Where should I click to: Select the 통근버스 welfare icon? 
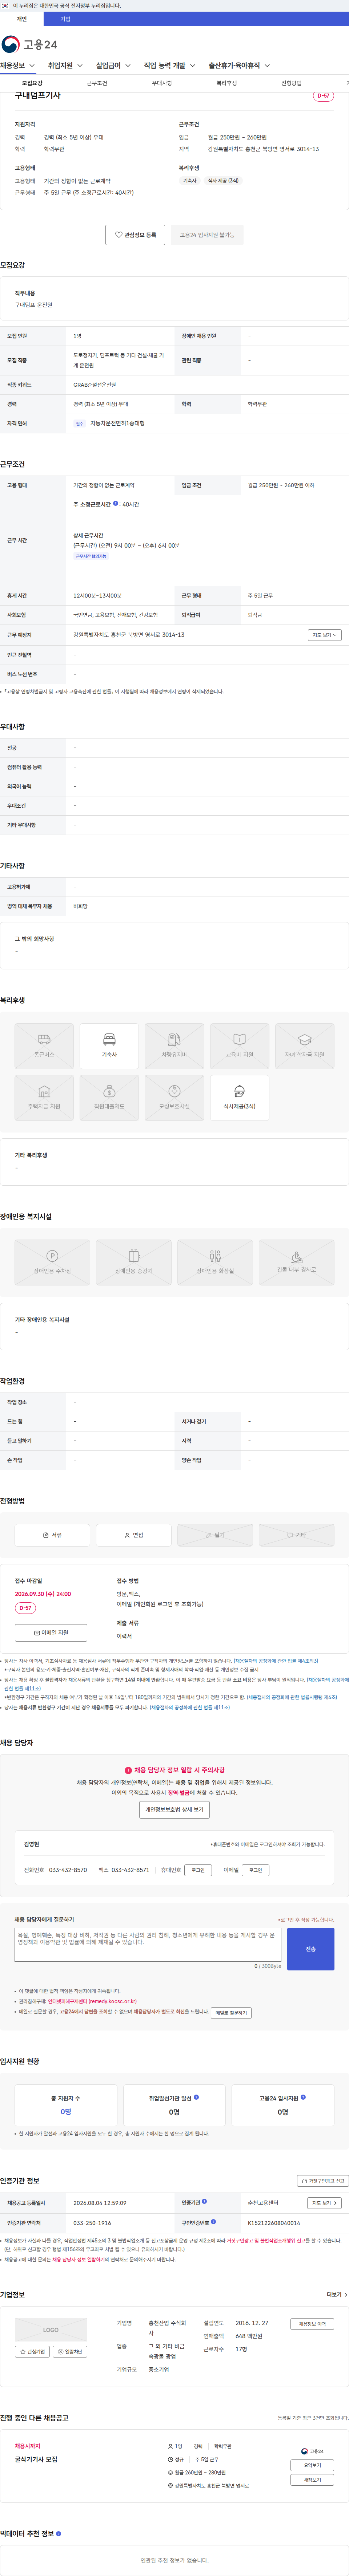click(44, 1046)
